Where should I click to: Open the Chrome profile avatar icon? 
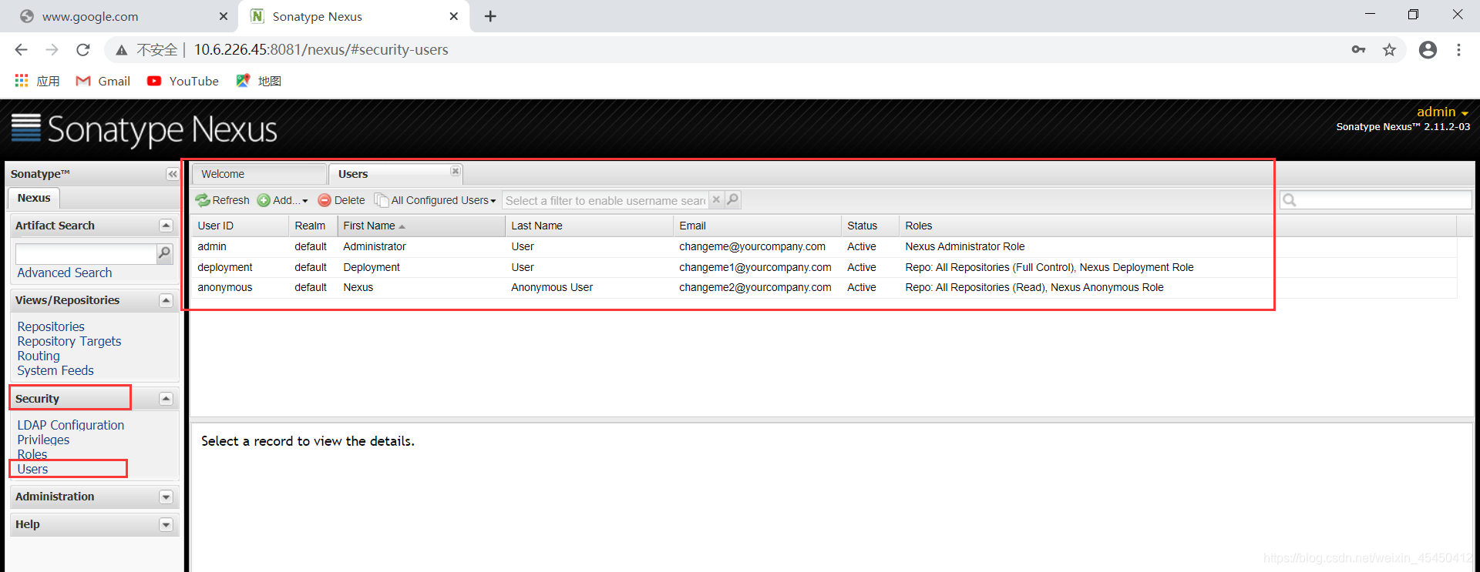point(1428,50)
